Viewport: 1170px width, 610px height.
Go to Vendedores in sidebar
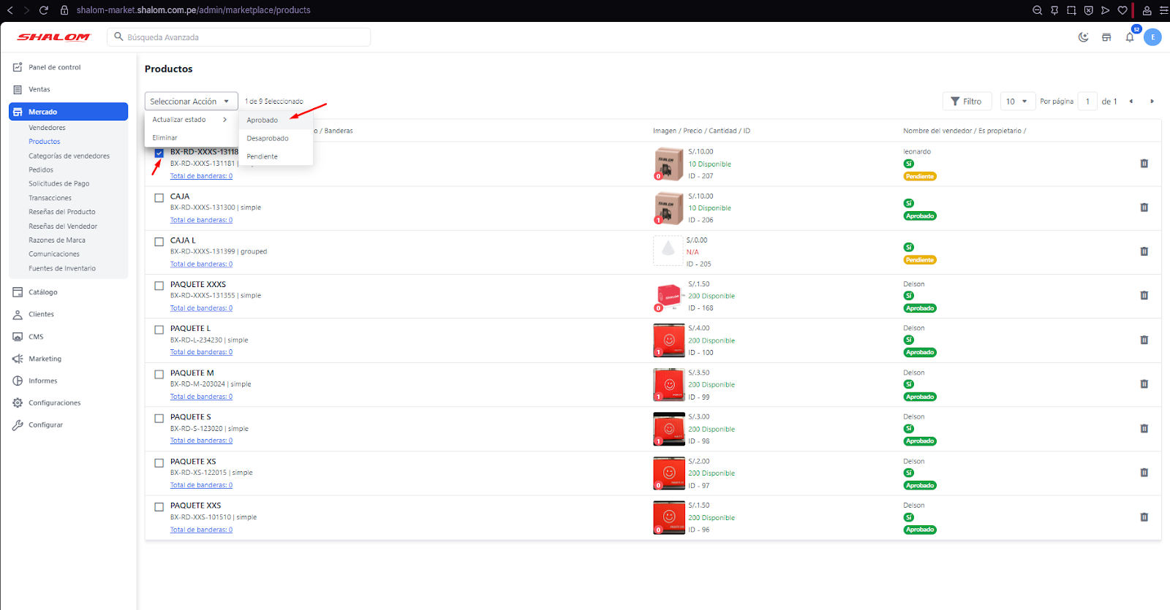pos(47,128)
